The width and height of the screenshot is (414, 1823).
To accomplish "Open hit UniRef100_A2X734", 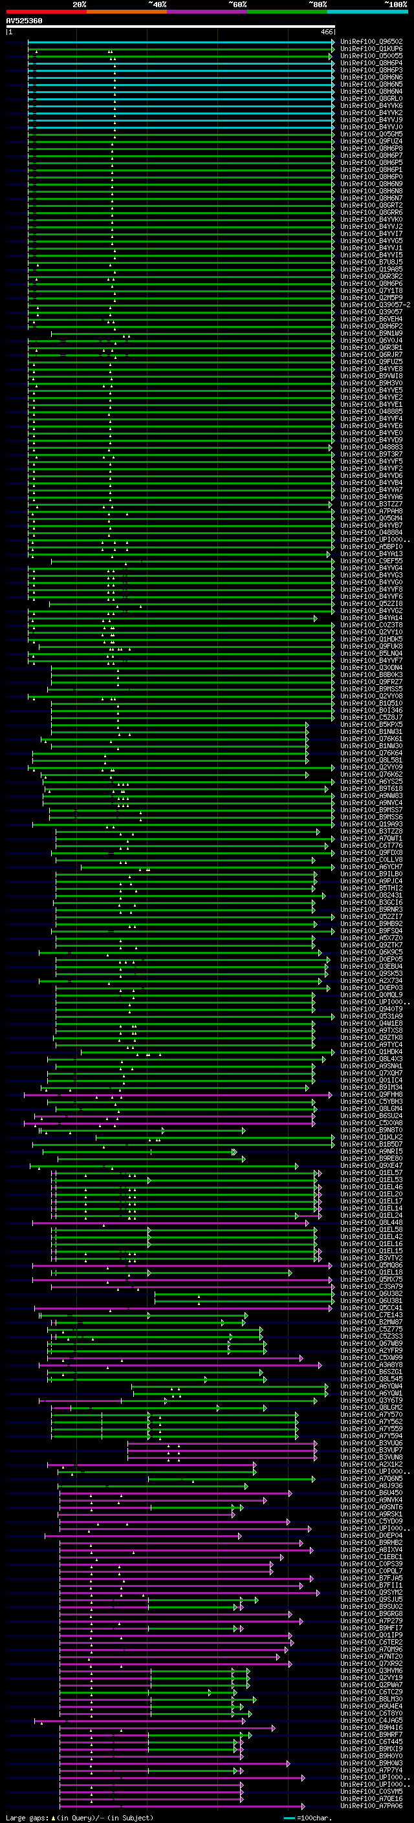I will tap(371, 980).
